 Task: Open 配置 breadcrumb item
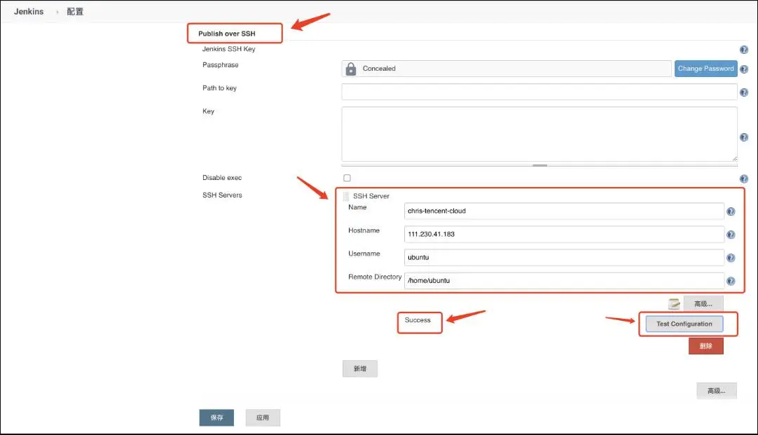click(75, 12)
